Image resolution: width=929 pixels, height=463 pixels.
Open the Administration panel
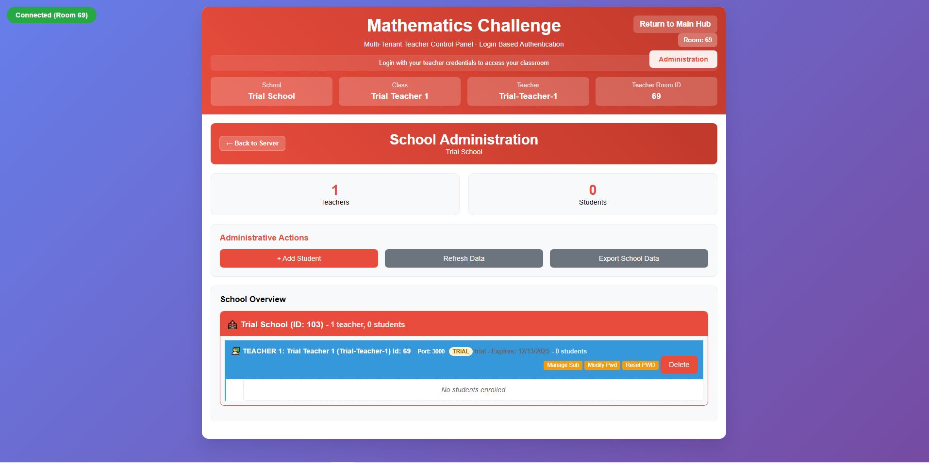(x=682, y=59)
